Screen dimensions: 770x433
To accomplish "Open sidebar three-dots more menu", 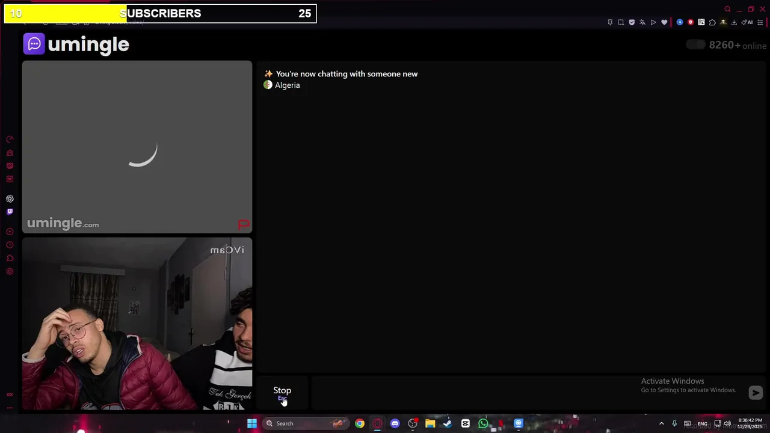I will pos(10,407).
